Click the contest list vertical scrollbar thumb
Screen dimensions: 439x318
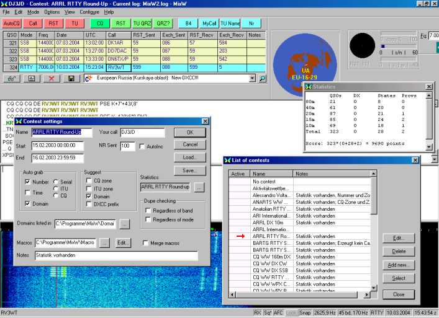pos(373,196)
